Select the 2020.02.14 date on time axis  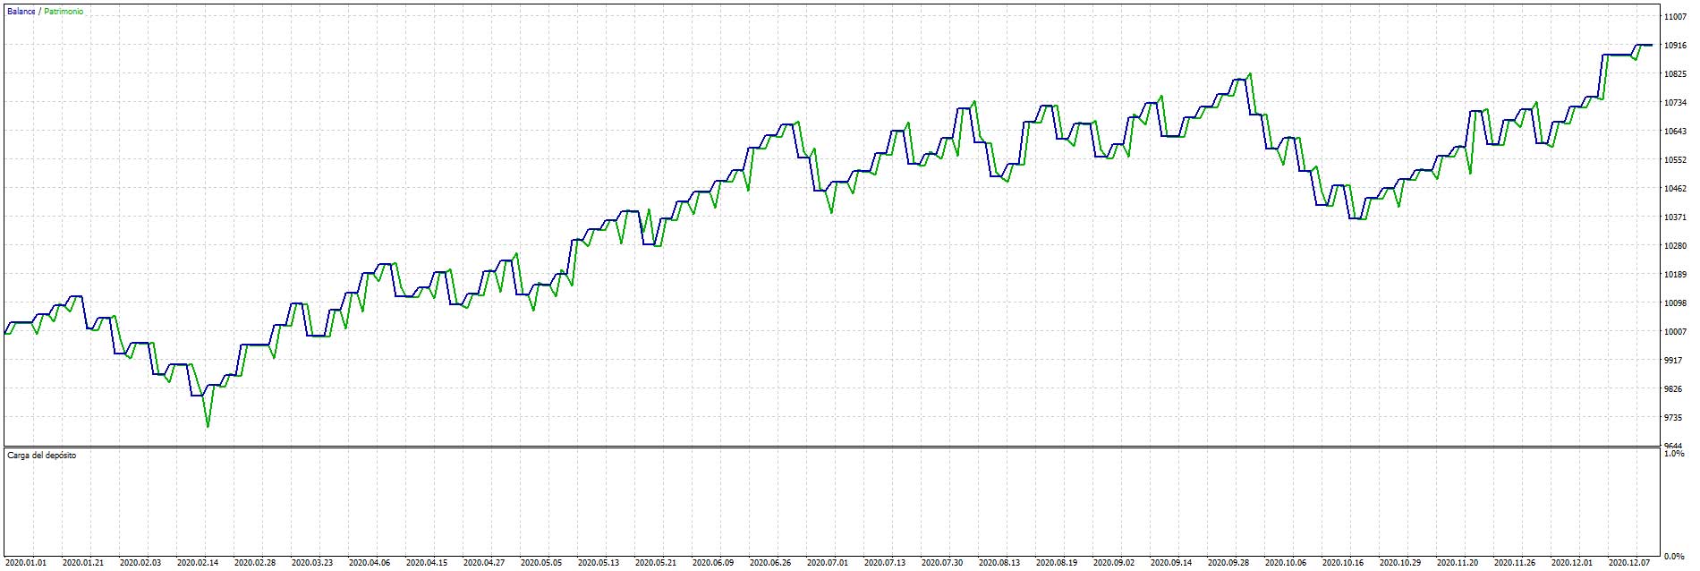coord(198,563)
